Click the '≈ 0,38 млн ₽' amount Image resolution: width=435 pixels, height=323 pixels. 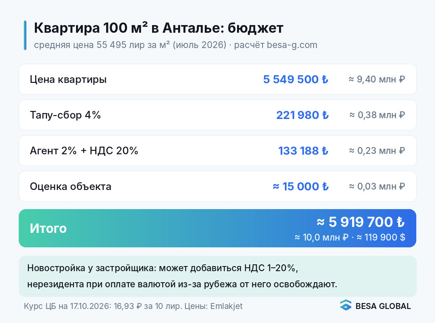377,115
